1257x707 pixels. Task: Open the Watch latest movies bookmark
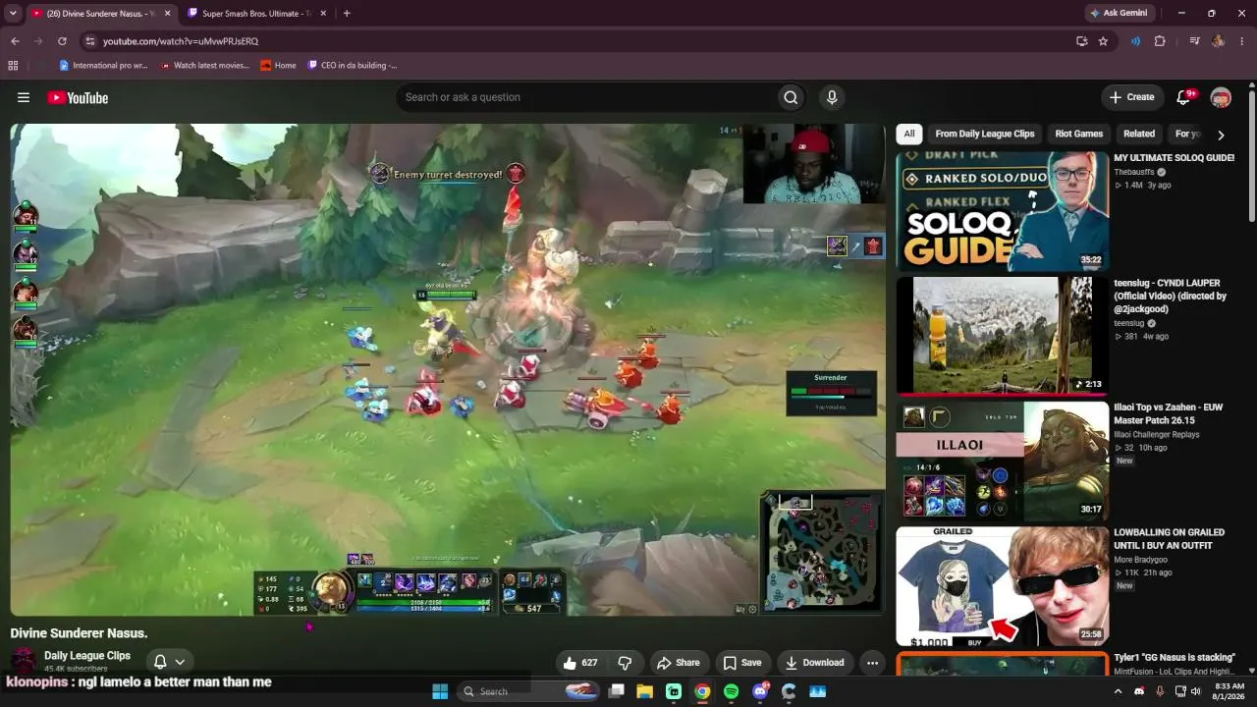click(204, 66)
